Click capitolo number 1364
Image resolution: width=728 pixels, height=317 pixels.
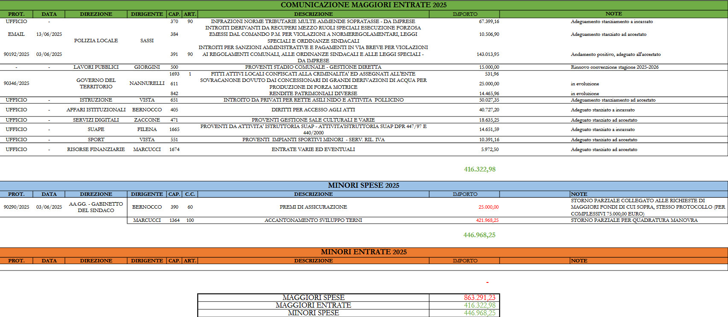[x=174, y=220]
